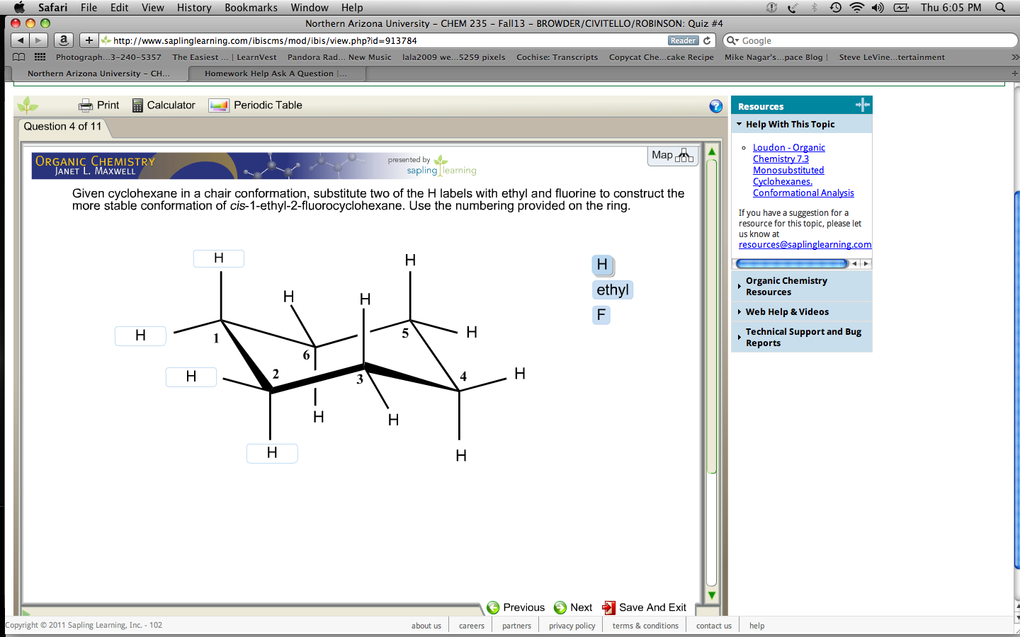This screenshot has width=1020, height=637.
Task: Open the Map view of the molecule
Action: [671, 155]
